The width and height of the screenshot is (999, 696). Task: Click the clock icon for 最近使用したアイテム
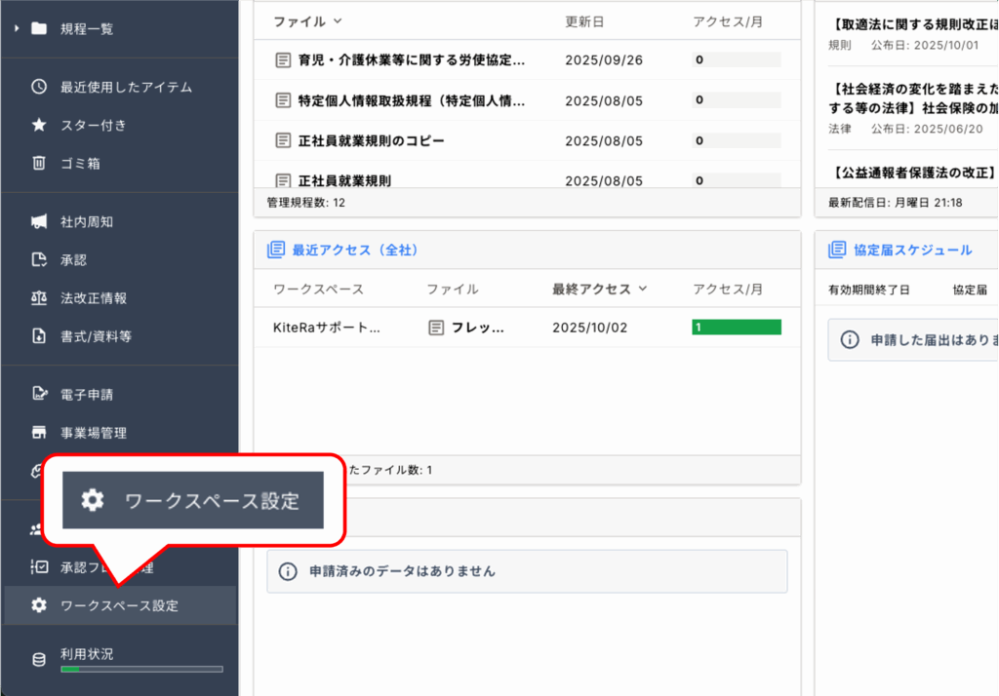coord(39,87)
